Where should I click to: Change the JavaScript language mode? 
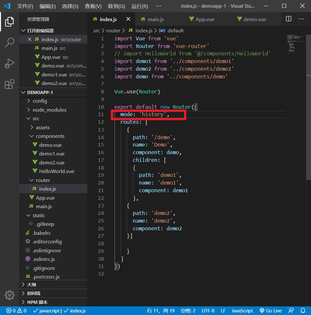point(242,311)
